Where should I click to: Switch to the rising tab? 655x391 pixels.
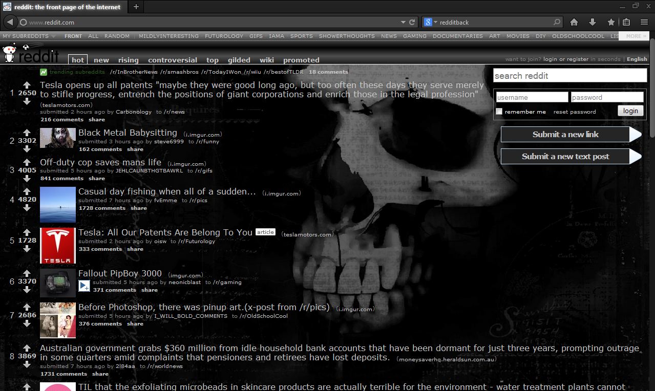129,60
